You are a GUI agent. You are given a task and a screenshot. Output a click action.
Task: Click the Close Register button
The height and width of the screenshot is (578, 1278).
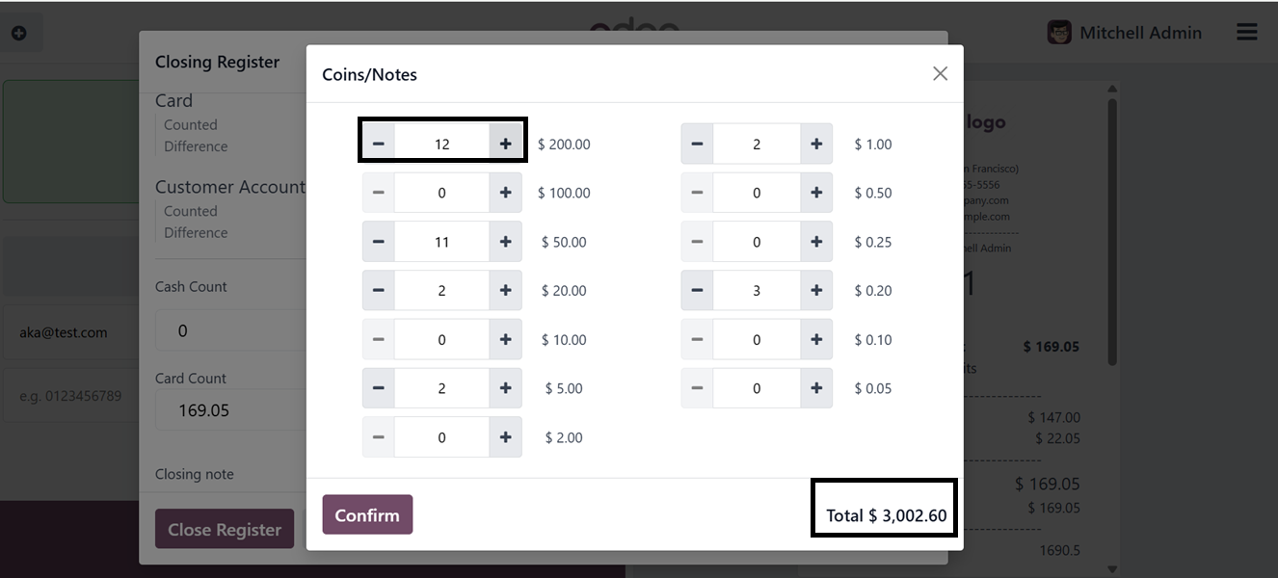click(225, 530)
